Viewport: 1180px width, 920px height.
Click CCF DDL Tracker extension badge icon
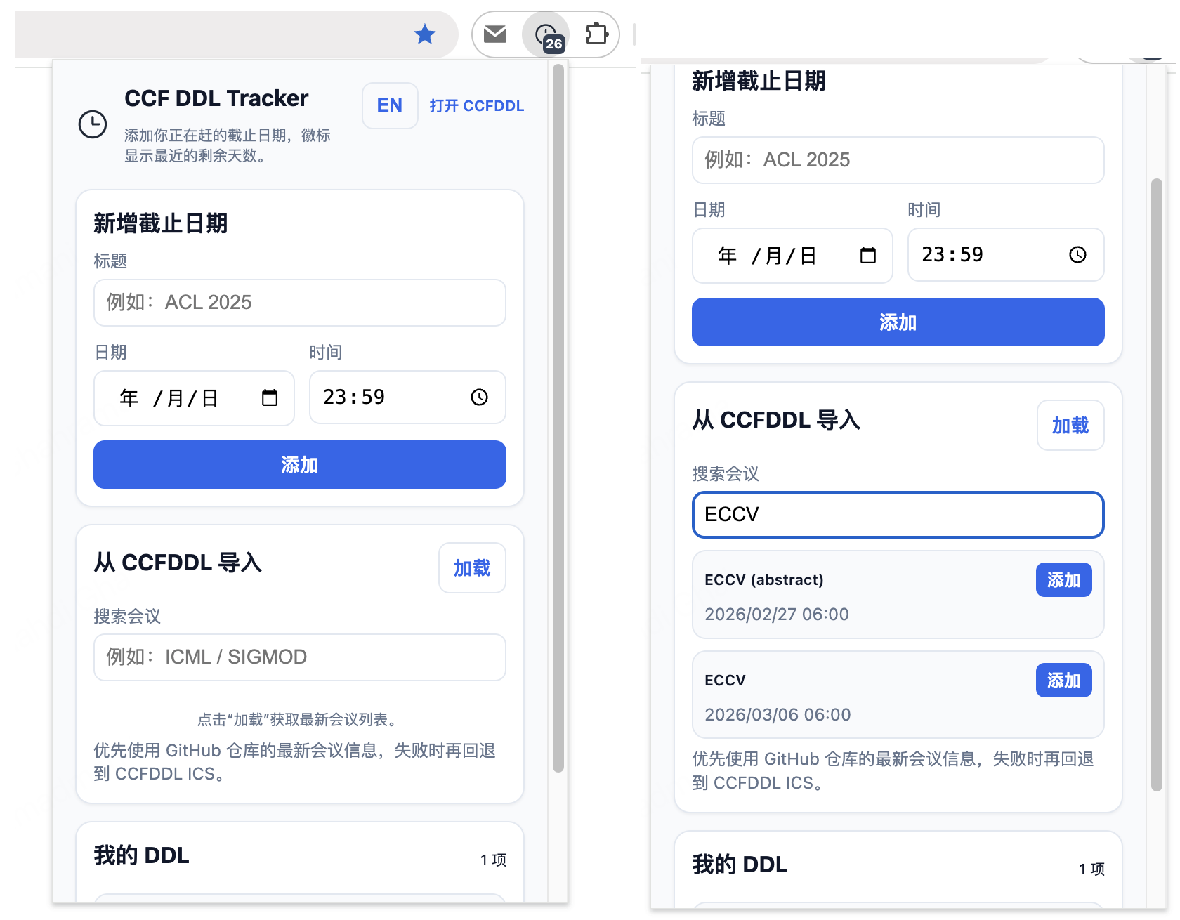coord(546,35)
